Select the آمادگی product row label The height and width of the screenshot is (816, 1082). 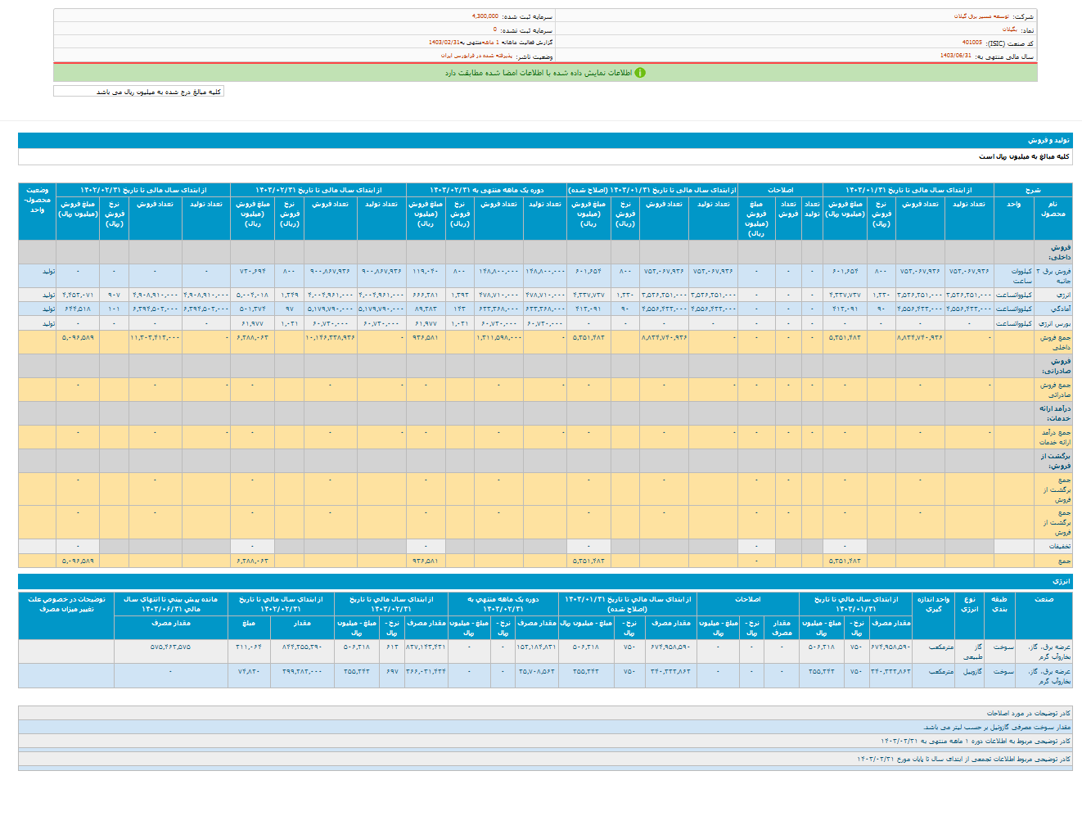click(1061, 309)
